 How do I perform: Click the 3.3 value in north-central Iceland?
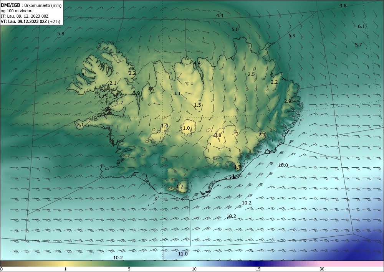(177, 94)
